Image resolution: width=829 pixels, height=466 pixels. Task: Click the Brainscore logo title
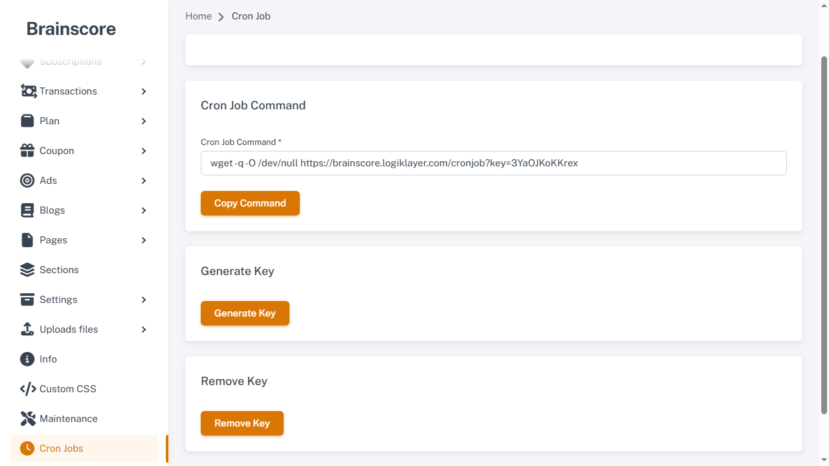coord(71,28)
